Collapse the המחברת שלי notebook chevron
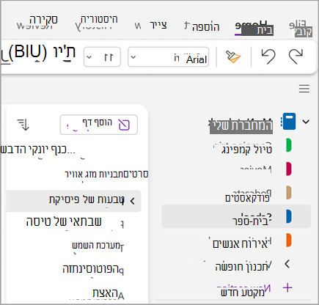This screenshot has width=319, height=305. [x=306, y=122]
